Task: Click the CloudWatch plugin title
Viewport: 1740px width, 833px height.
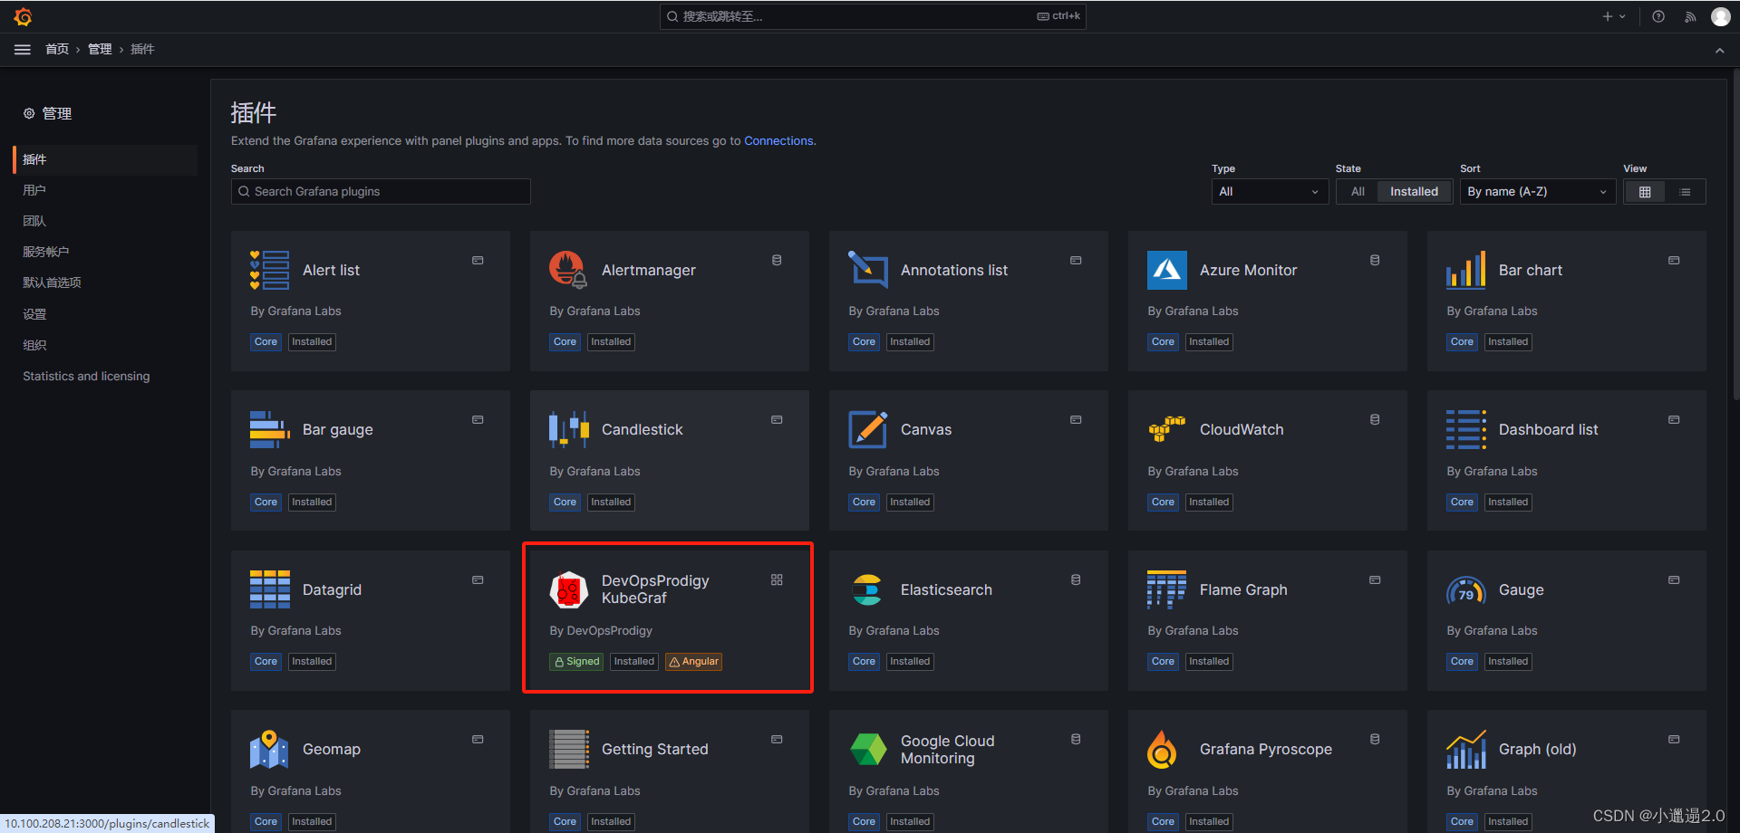Action: tap(1242, 429)
